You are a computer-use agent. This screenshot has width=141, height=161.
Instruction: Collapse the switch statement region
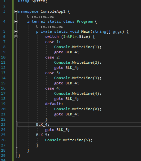(x=16, y=37)
